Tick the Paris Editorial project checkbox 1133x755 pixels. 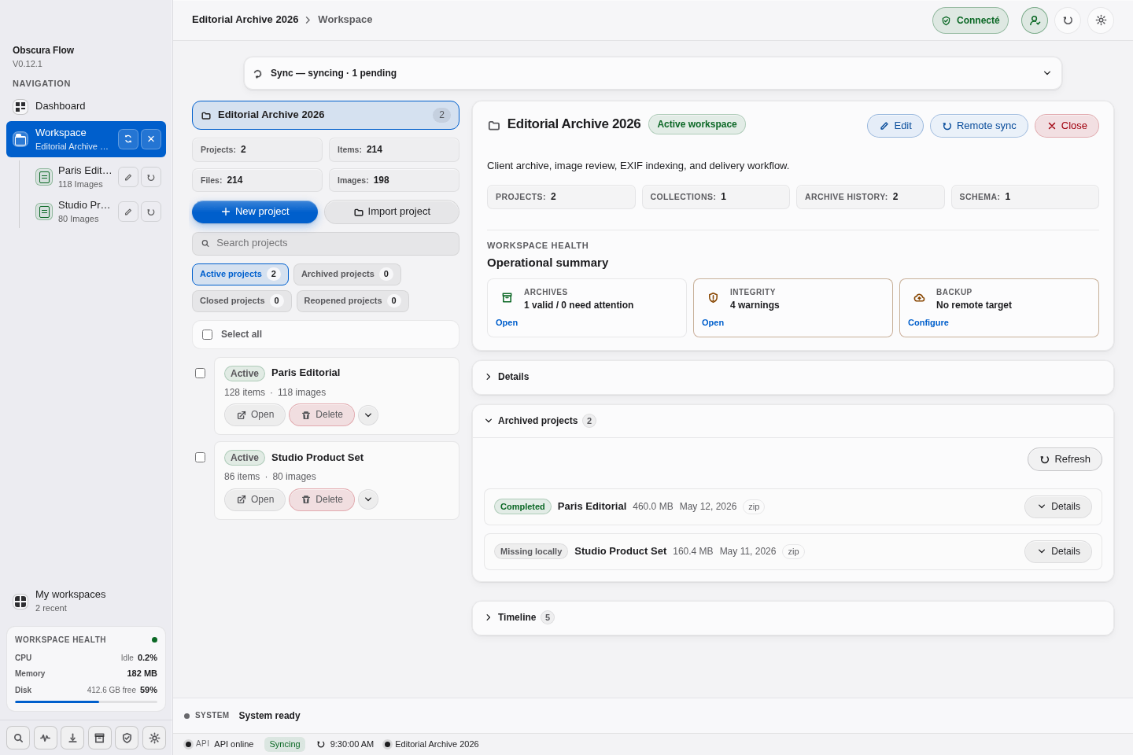pos(200,373)
